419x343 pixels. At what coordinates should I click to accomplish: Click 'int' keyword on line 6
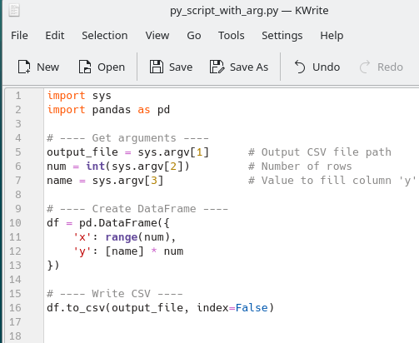click(x=96, y=167)
